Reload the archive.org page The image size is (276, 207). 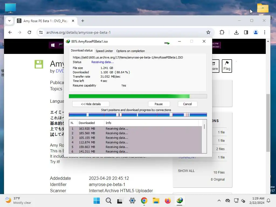click(x=29, y=32)
